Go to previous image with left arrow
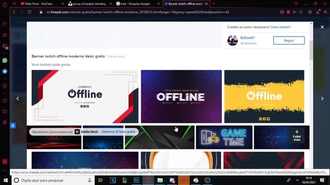This screenshot has width=330, height=185. pos(18,99)
